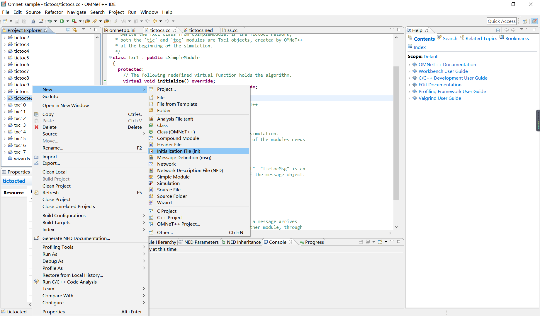The height and width of the screenshot is (316, 540).
Task: Choose Simple Module in New submenu
Action: click(x=198, y=177)
